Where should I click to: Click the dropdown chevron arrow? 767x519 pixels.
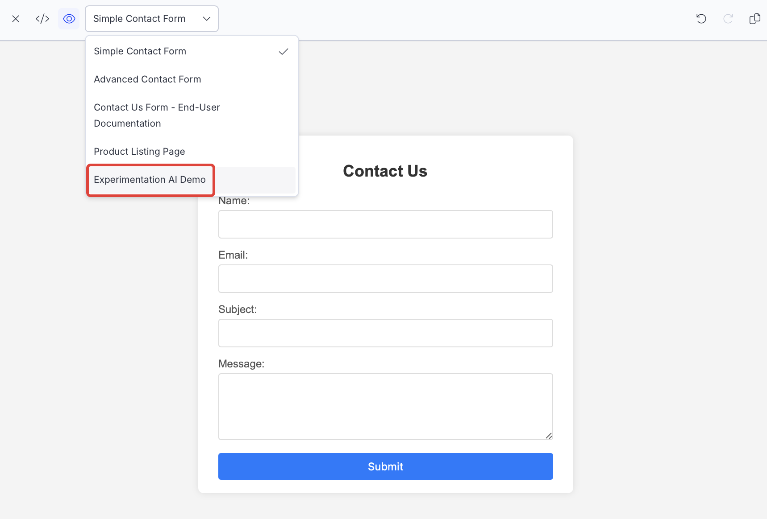point(207,19)
